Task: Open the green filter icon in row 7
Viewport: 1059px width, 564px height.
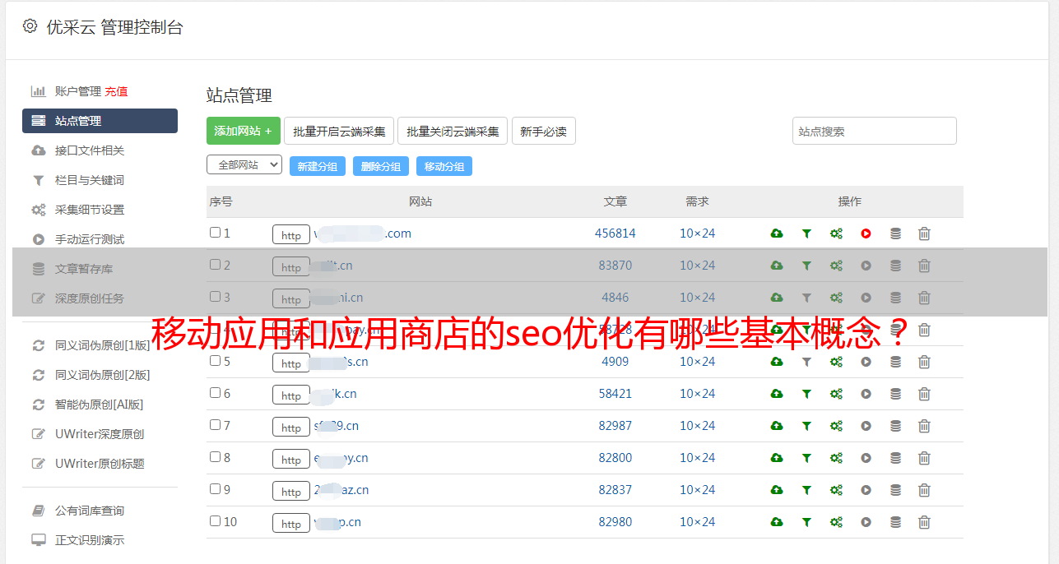Action: pyautogui.click(x=806, y=426)
